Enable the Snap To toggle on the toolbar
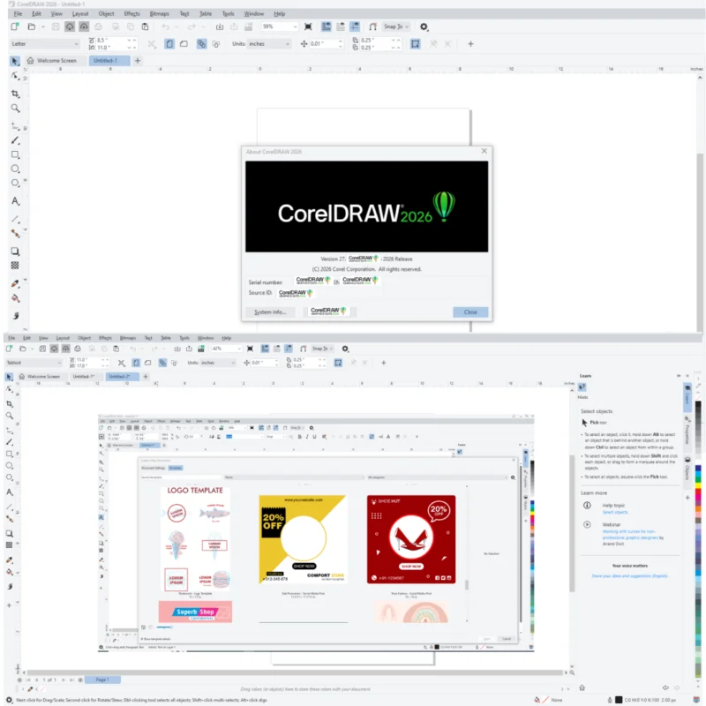The height and width of the screenshot is (706, 706). (394, 26)
